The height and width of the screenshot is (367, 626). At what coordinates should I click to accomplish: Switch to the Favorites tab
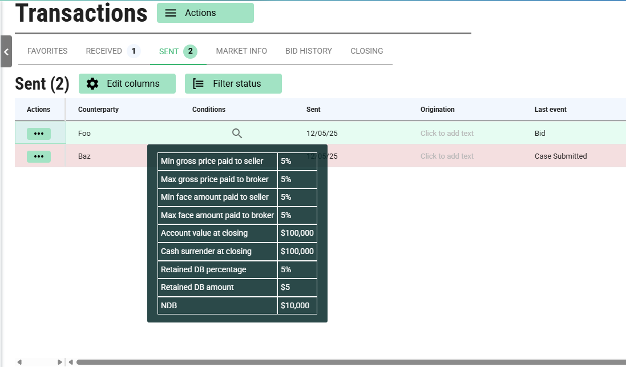[x=47, y=51]
